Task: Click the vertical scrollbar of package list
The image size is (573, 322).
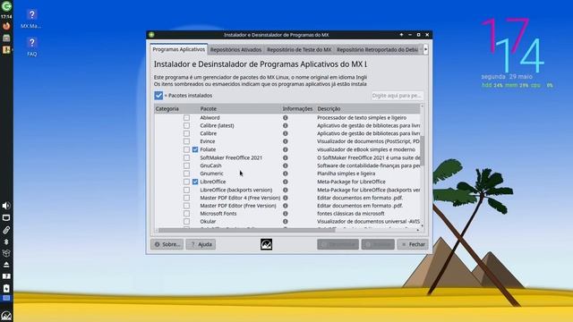Action: pyautogui.click(x=422, y=151)
